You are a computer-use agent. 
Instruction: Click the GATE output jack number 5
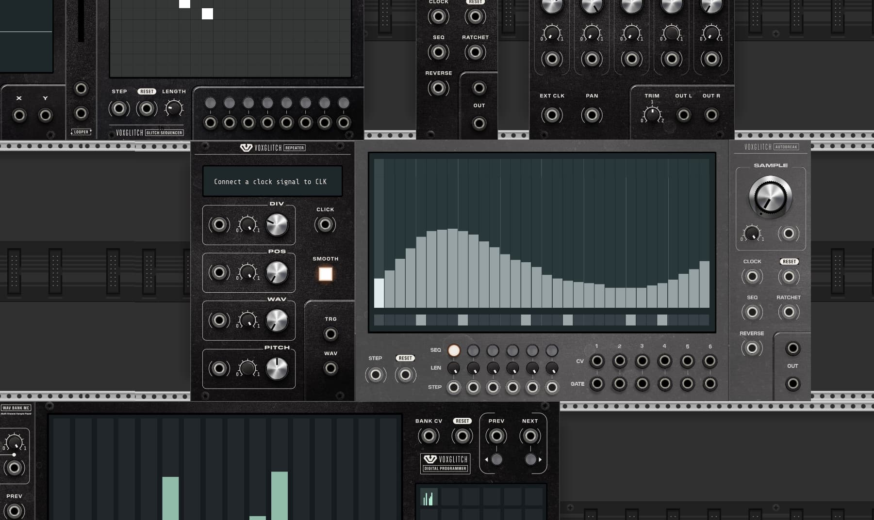(x=687, y=384)
